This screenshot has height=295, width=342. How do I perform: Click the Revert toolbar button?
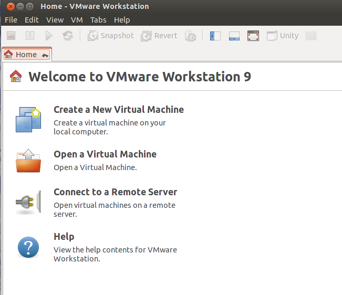click(159, 36)
